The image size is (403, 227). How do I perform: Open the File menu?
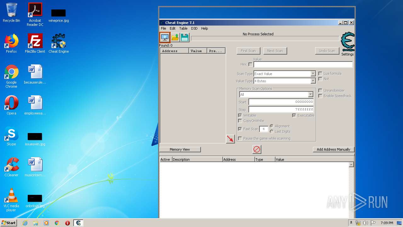[x=163, y=28]
